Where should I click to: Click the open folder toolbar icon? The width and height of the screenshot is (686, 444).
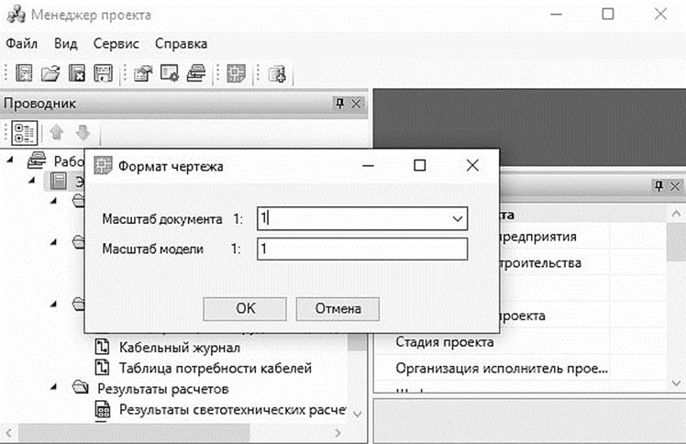point(51,73)
